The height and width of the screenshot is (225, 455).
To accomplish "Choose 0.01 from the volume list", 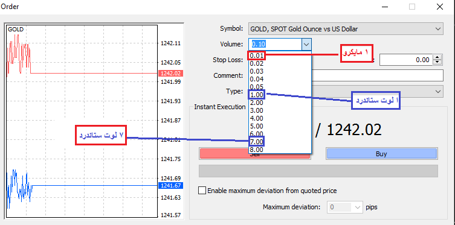I will [x=257, y=55].
